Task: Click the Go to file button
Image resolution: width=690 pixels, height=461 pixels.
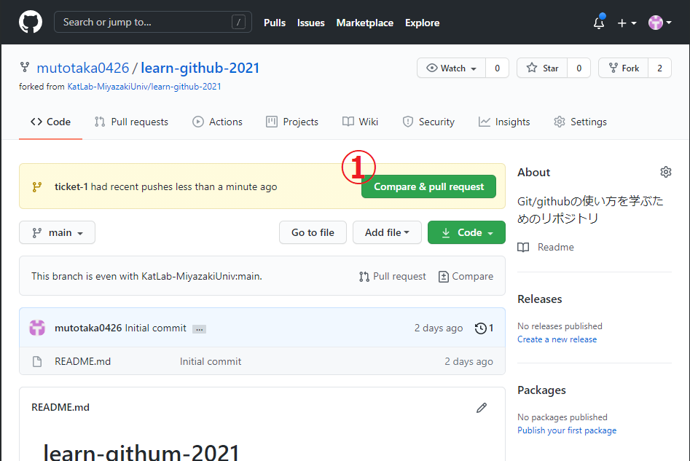Action: tap(313, 232)
